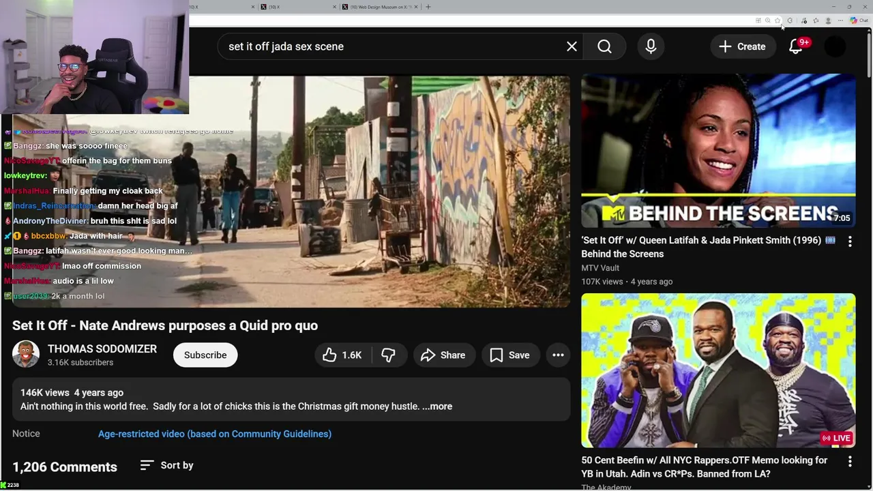Open browser favorites list icon
Image resolution: width=873 pixels, height=491 pixels.
pyautogui.click(x=816, y=20)
